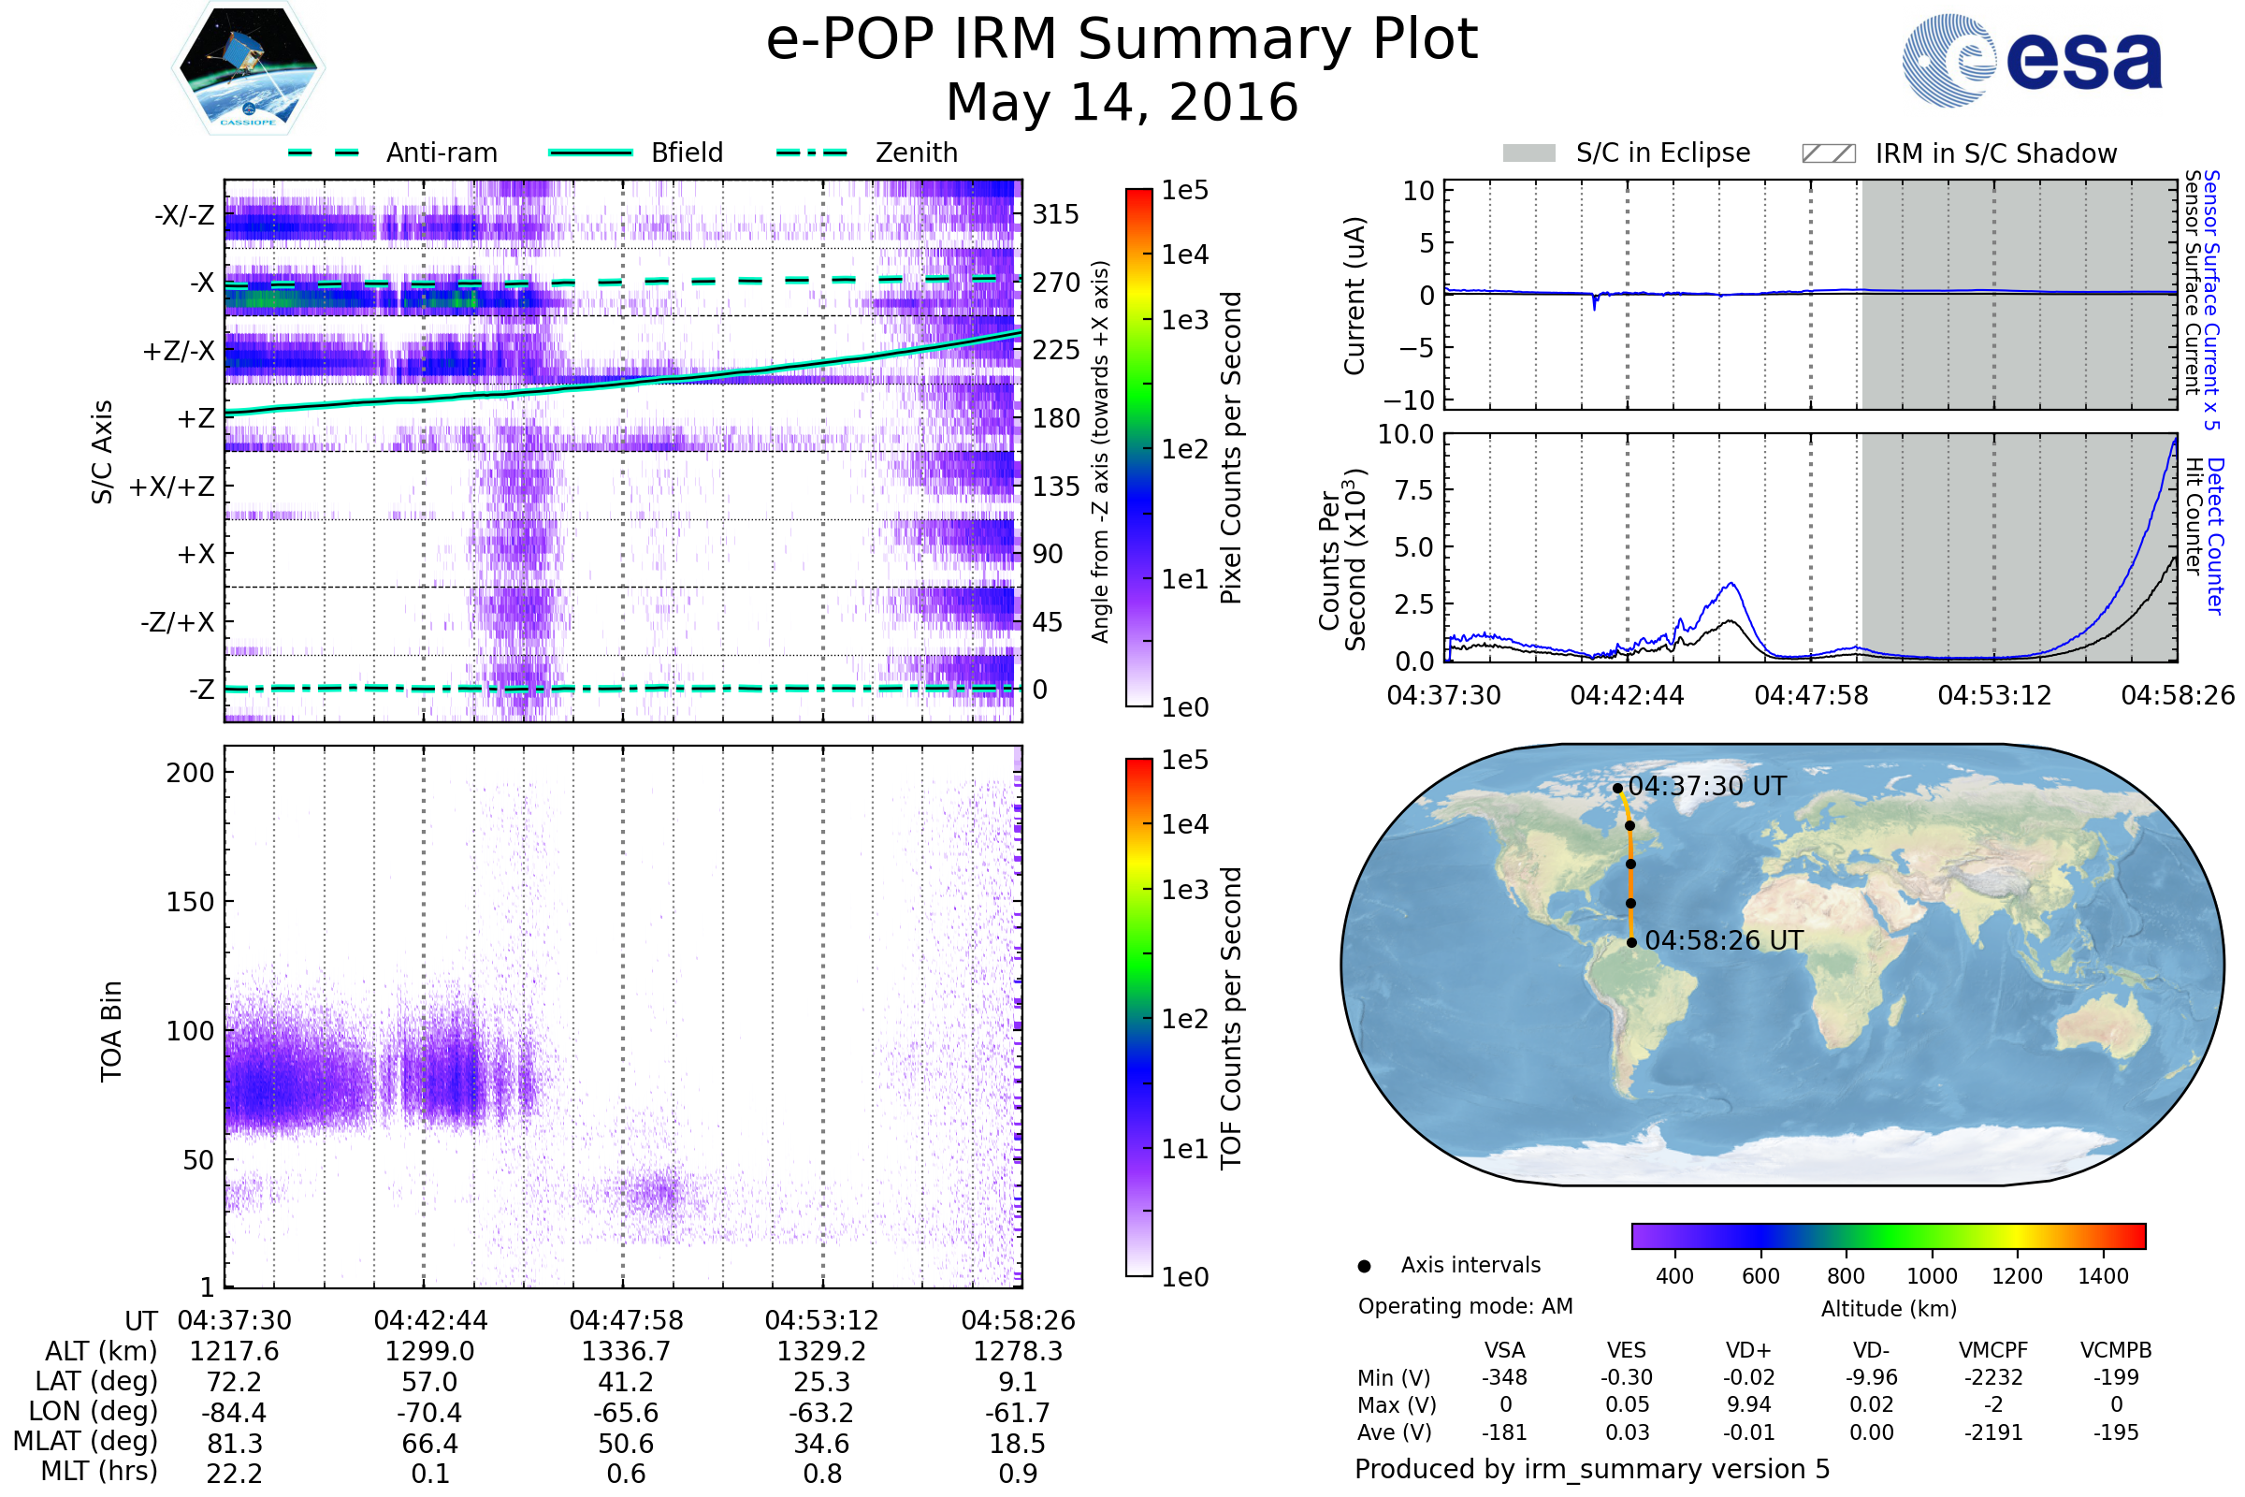Click Produced by irm_summary version 5 text

(x=1592, y=1469)
